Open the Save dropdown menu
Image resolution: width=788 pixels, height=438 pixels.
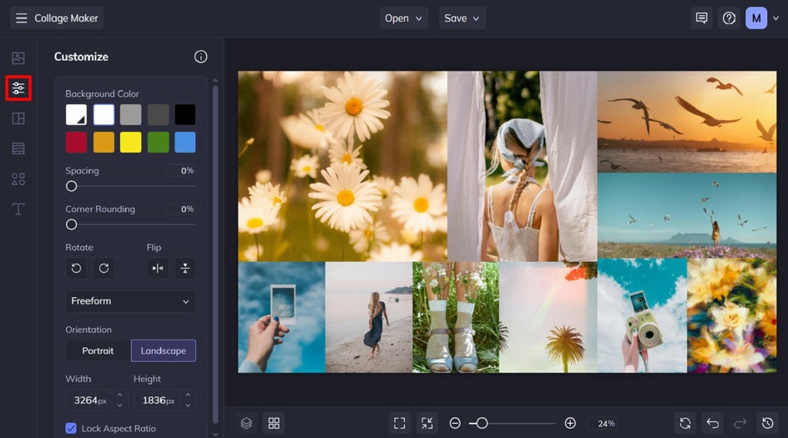coord(462,18)
